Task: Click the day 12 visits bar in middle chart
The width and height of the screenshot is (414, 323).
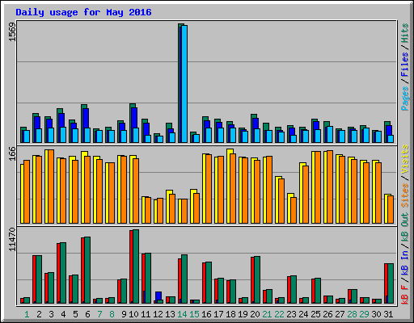Action: click(x=156, y=212)
